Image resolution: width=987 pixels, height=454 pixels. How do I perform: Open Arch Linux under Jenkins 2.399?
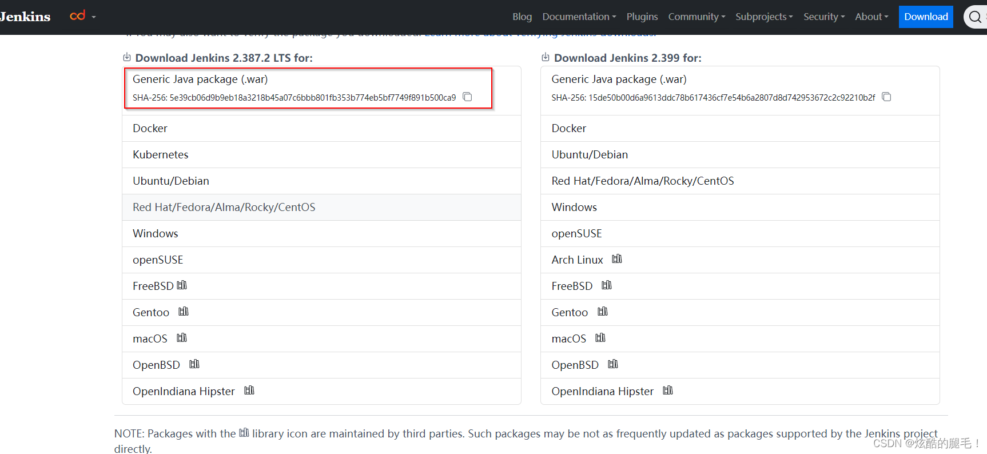pyautogui.click(x=740, y=260)
